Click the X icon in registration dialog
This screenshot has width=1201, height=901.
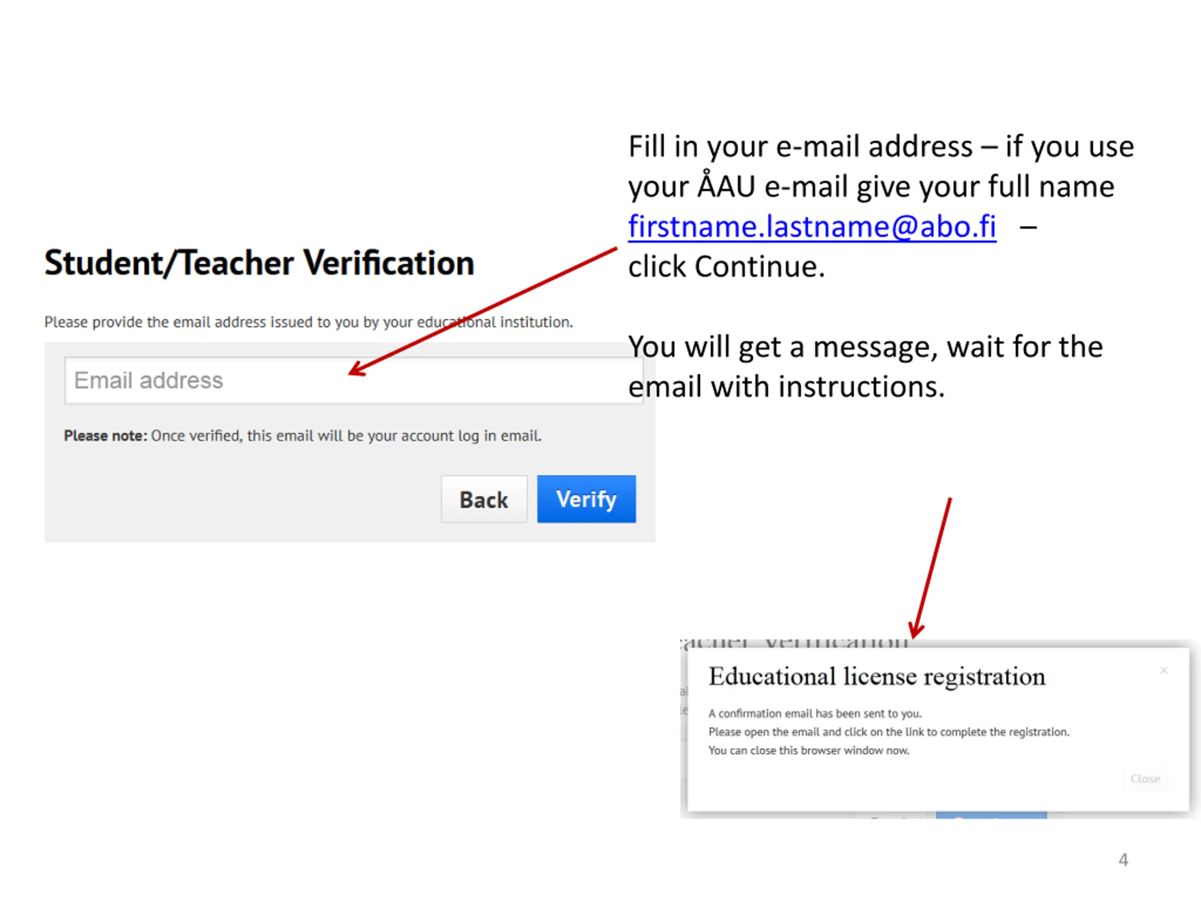[1163, 670]
